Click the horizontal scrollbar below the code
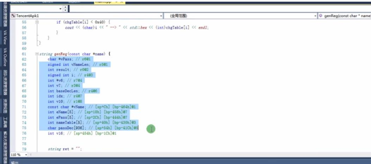The image size is (371, 164). (x=199, y=154)
